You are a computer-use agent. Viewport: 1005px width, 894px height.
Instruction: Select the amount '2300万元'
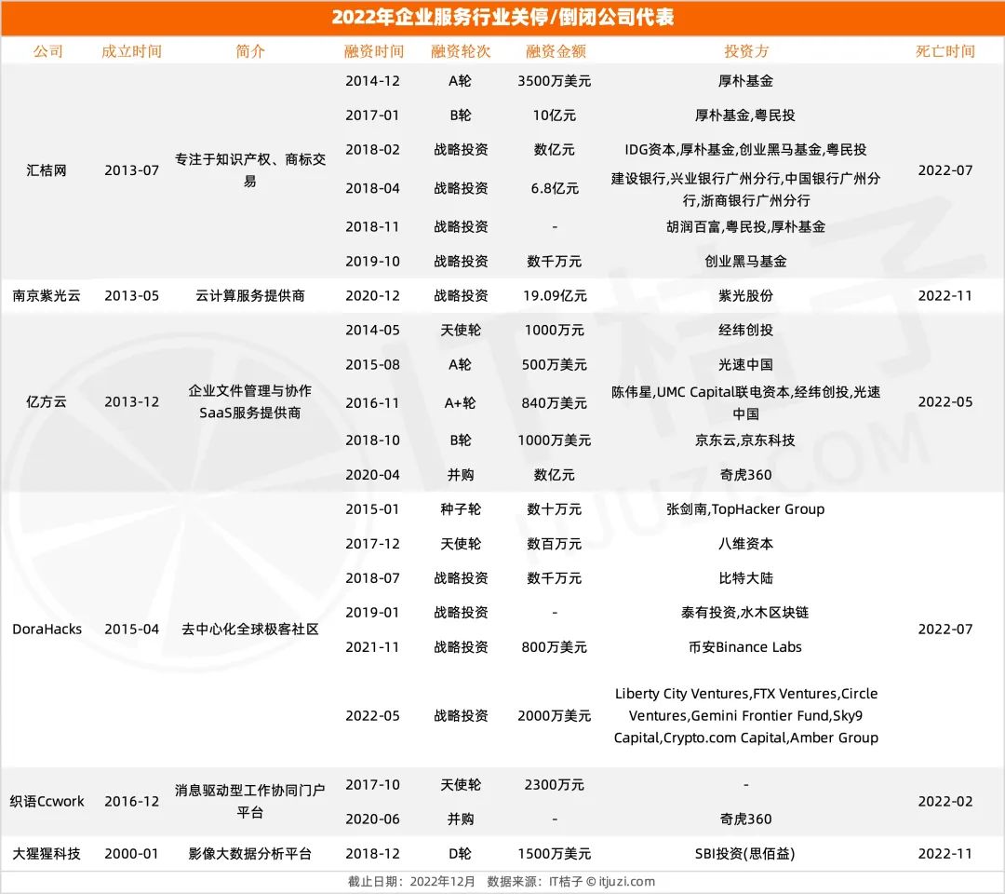click(x=555, y=785)
